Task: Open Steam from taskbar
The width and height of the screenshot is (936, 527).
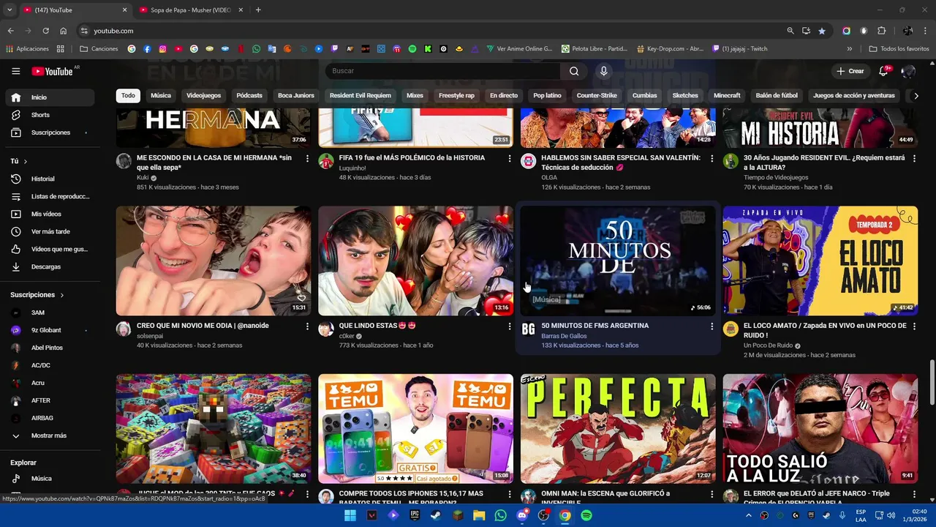Action: click(x=436, y=515)
